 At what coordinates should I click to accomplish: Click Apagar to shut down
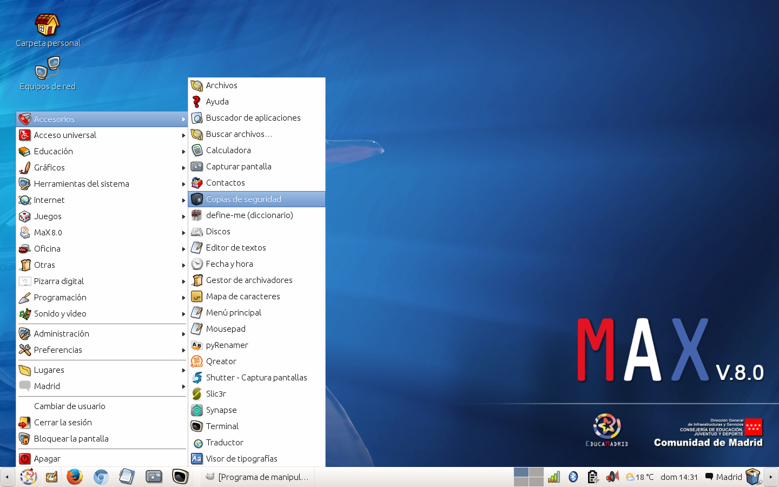(47, 459)
